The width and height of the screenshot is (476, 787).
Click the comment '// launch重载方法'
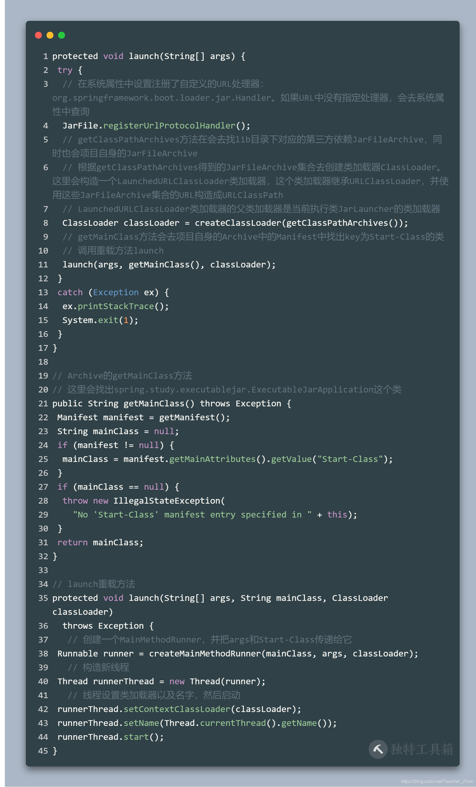tap(94, 584)
